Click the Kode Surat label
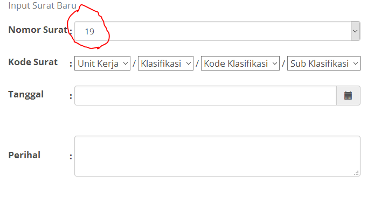The height and width of the screenshot is (197, 367). click(x=33, y=62)
